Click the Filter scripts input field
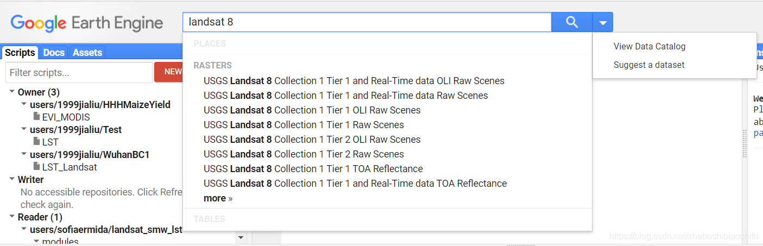Screen dimensions: 763x246 tap(79, 72)
